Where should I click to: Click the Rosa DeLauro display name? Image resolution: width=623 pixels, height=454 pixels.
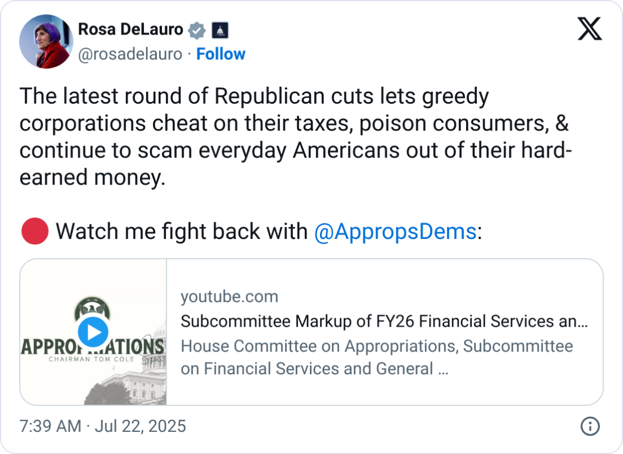point(130,29)
